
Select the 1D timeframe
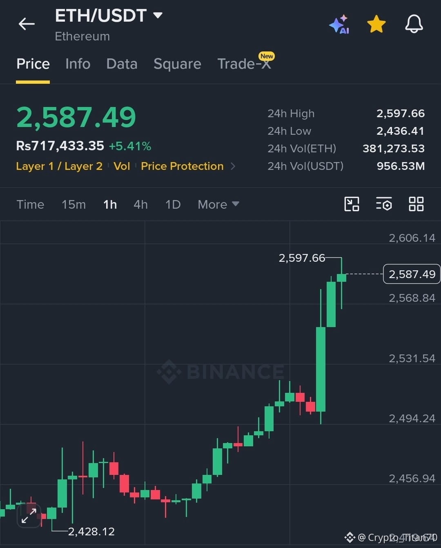pos(173,204)
